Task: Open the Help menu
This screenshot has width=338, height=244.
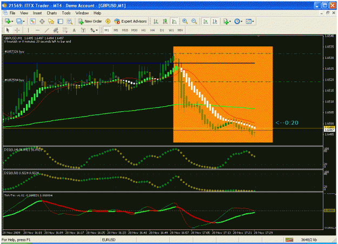Action: (97, 13)
